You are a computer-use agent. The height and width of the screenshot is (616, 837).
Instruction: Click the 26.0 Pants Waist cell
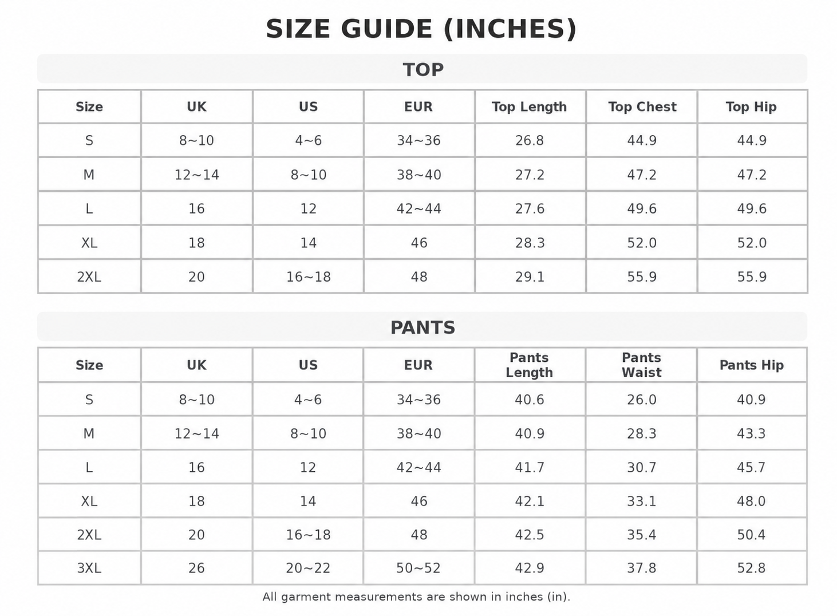point(641,399)
